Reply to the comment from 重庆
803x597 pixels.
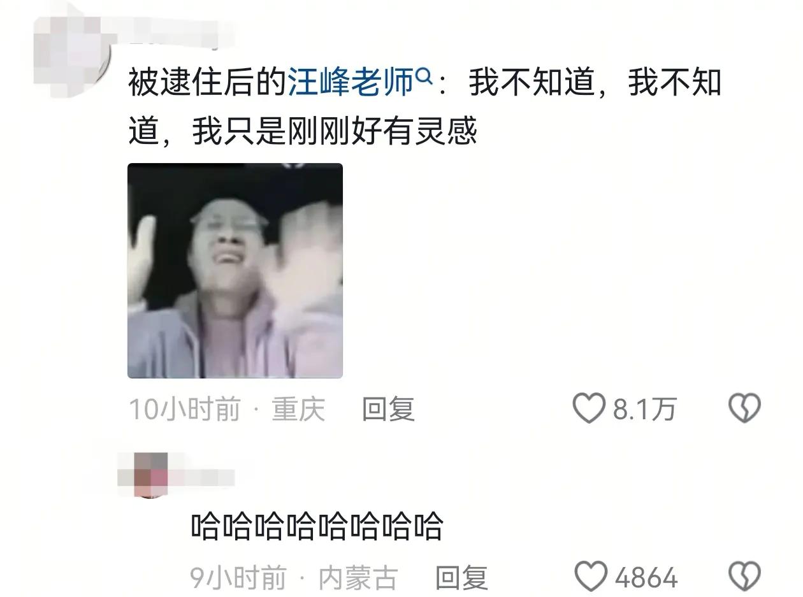tap(388, 409)
